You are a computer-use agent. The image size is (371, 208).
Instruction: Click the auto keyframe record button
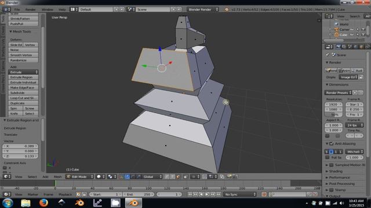(264, 194)
